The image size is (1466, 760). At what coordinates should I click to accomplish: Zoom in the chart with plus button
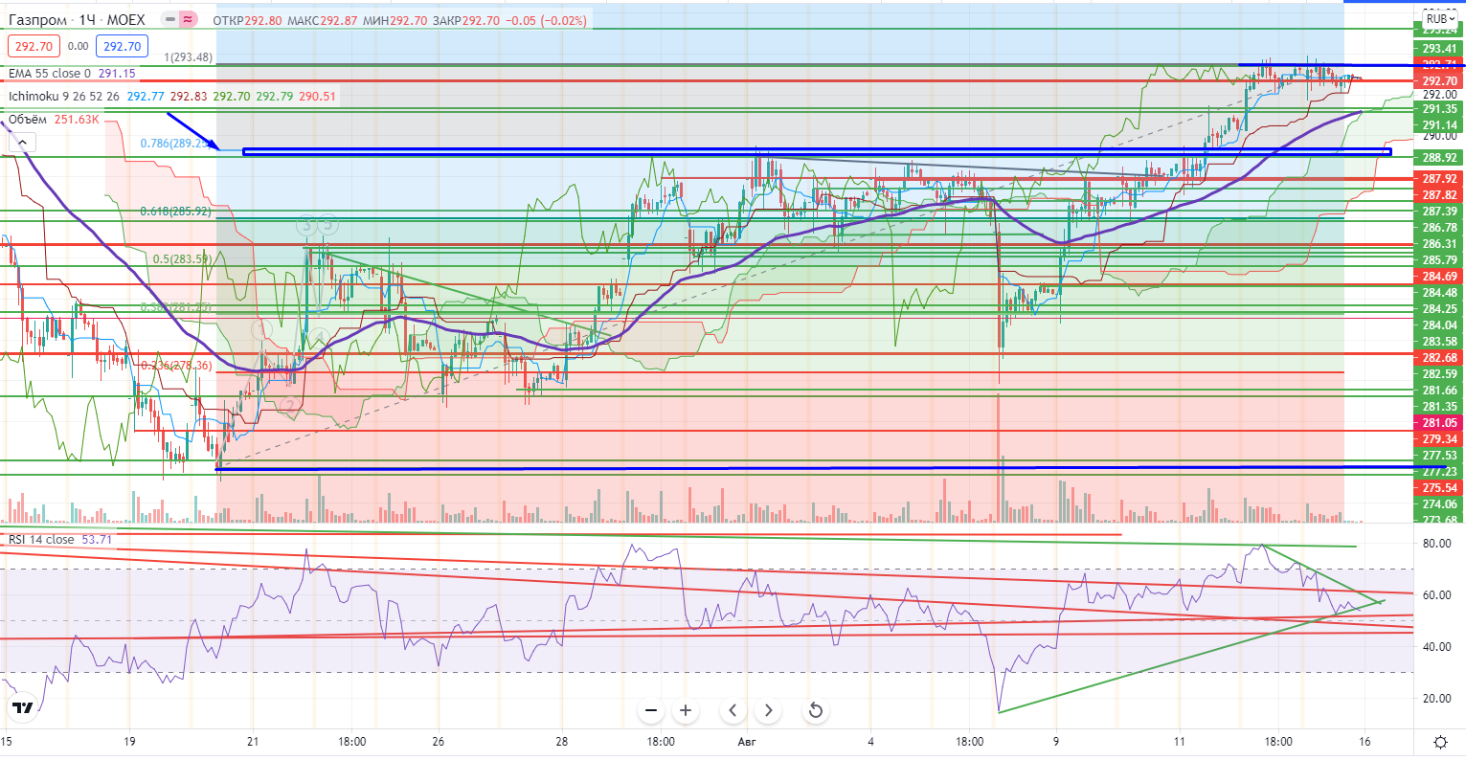(x=686, y=710)
